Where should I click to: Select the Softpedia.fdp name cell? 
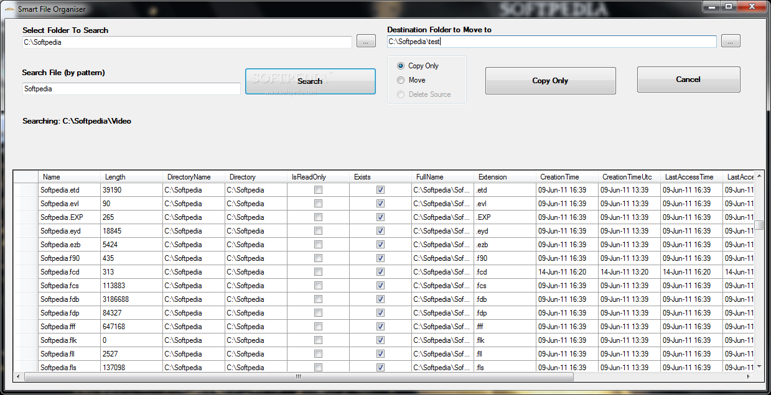click(x=69, y=313)
